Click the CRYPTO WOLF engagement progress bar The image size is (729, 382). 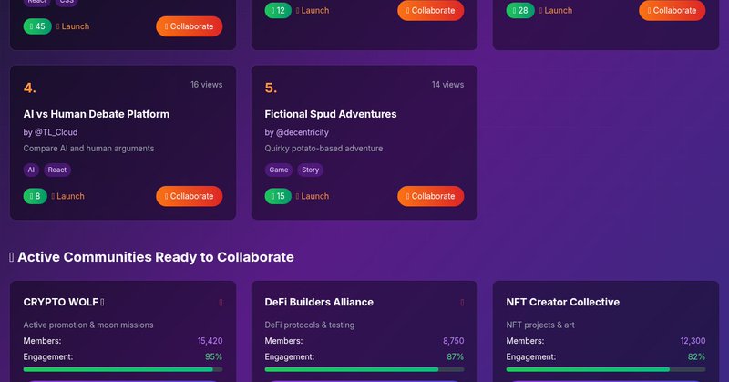[123, 369]
